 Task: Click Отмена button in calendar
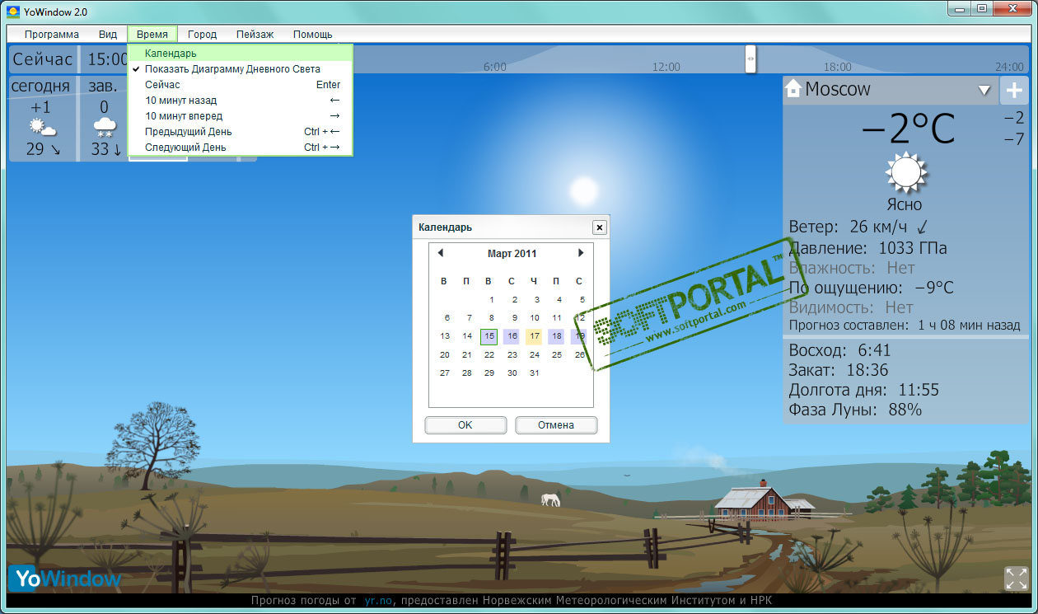(556, 425)
